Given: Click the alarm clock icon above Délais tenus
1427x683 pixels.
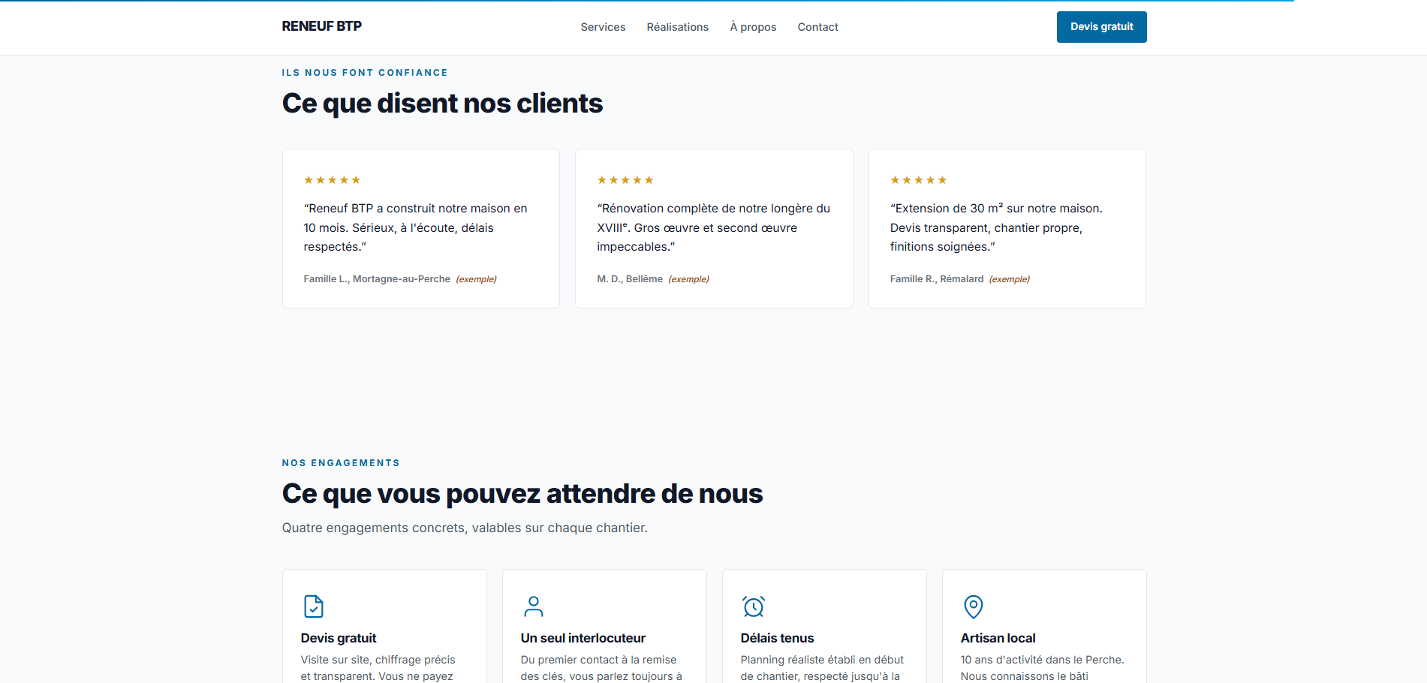Looking at the screenshot, I should pos(754,606).
